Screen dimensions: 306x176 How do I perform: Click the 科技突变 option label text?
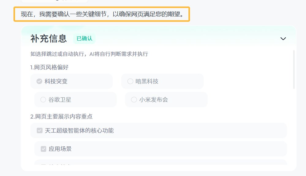pyautogui.click(x=56, y=81)
